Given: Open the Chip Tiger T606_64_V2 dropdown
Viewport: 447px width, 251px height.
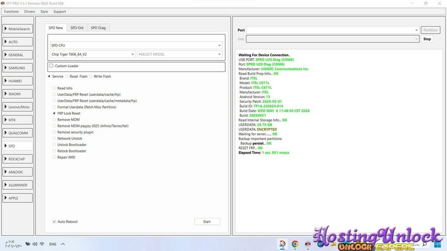Looking at the screenshot, I should (x=93, y=54).
